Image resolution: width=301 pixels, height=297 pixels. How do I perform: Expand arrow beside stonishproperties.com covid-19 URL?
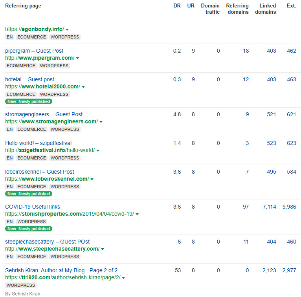pyautogui.click(x=137, y=214)
